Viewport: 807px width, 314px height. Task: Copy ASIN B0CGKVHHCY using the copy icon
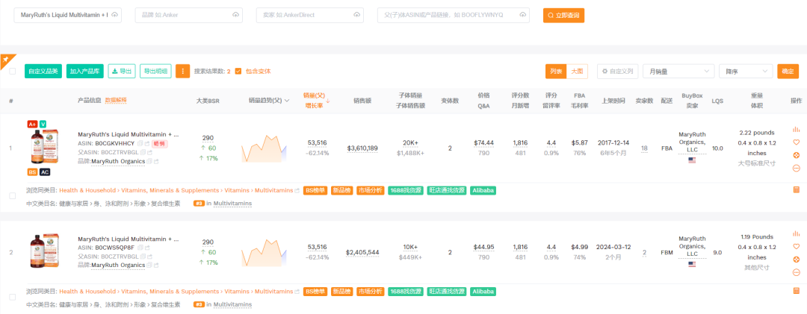point(140,143)
